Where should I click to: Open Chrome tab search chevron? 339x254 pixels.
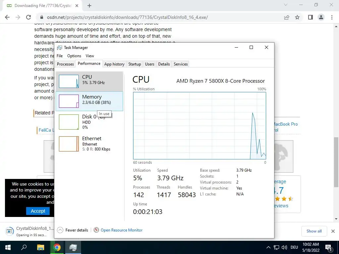[x=286, y=5]
